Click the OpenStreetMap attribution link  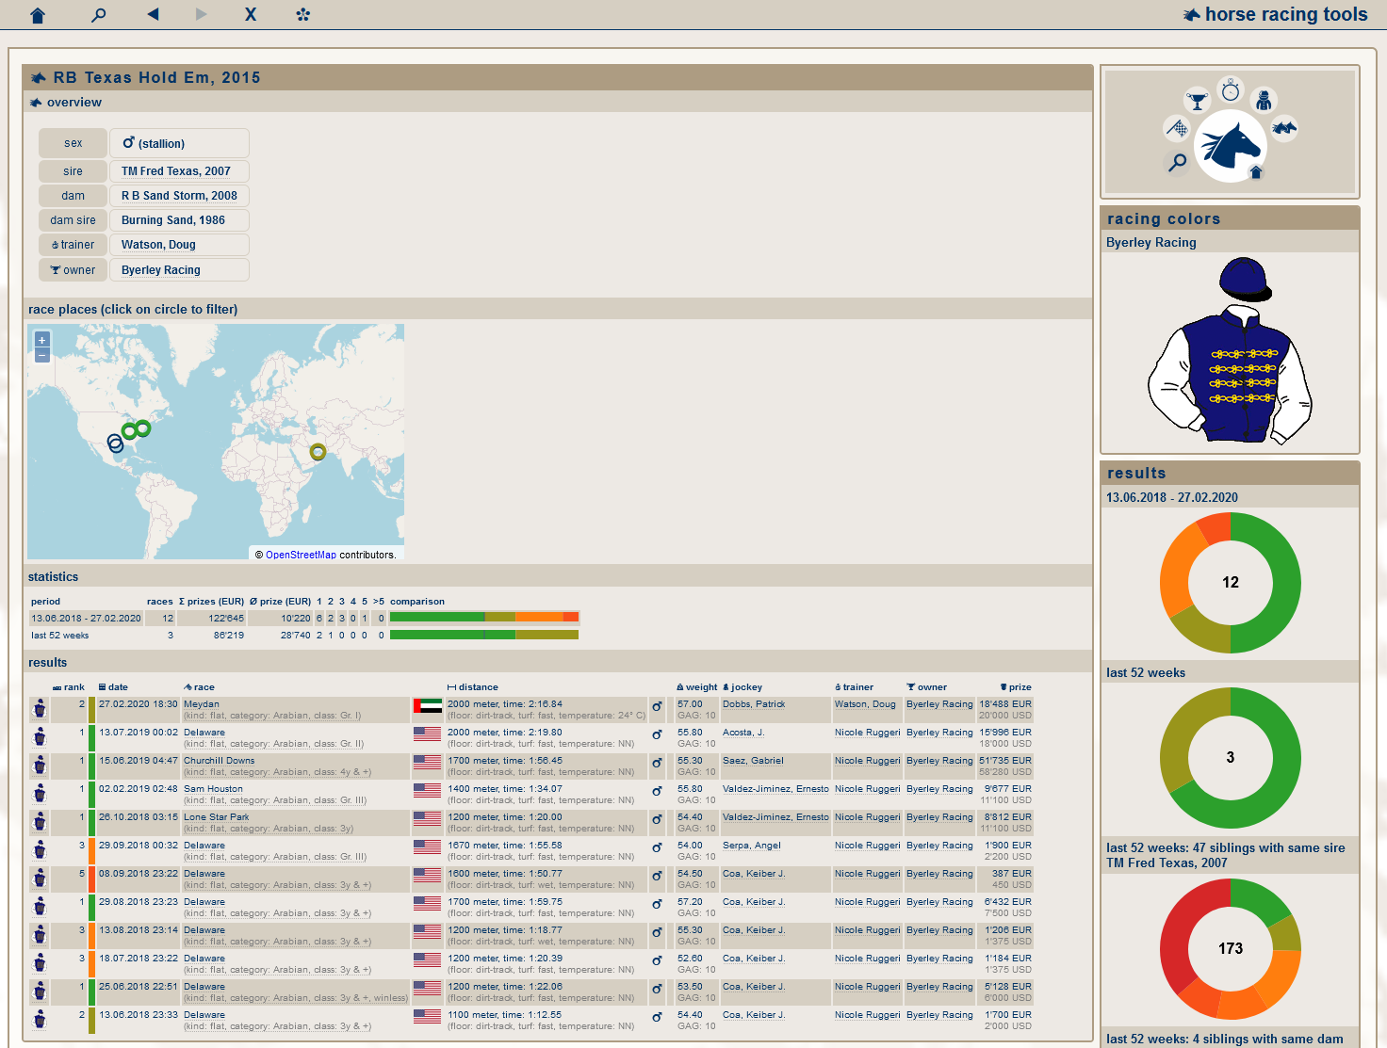pyautogui.click(x=301, y=555)
